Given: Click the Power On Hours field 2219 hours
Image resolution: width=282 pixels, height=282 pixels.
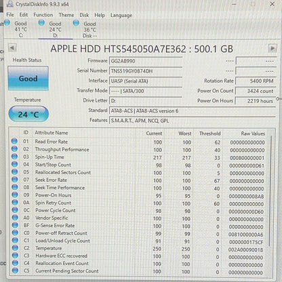Looking at the screenshot, I should point(256,101).
